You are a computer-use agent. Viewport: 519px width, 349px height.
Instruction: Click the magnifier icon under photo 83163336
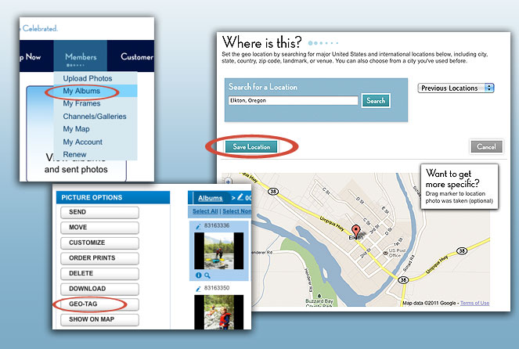(x=207, y=275)
